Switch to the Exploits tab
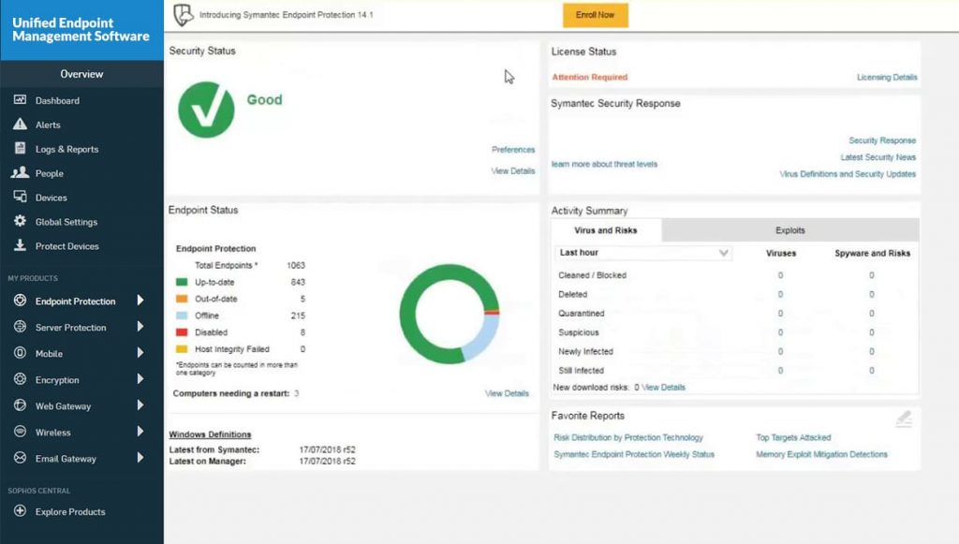Image resolution: width=959 pixels, height=544 pixels. click(x=789, y=229)
